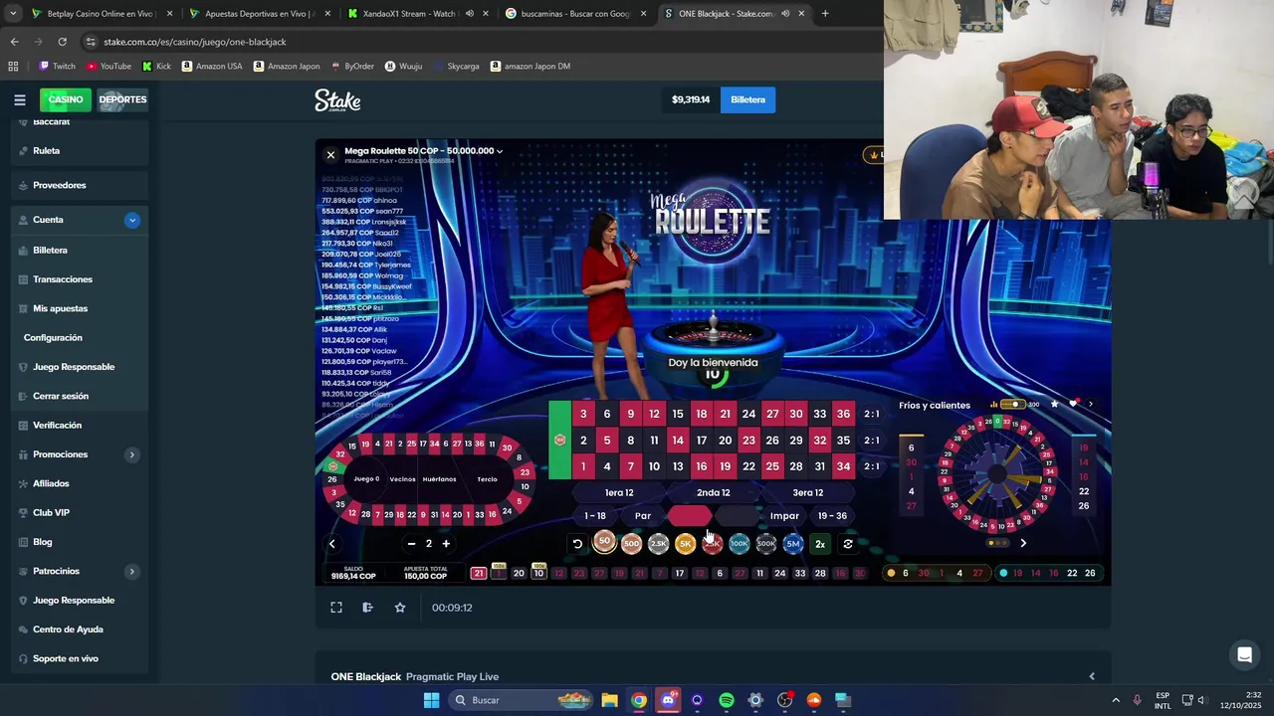1274x716 pixels.
Task: Select the 100K chip
Action: [x=739, y=543]
